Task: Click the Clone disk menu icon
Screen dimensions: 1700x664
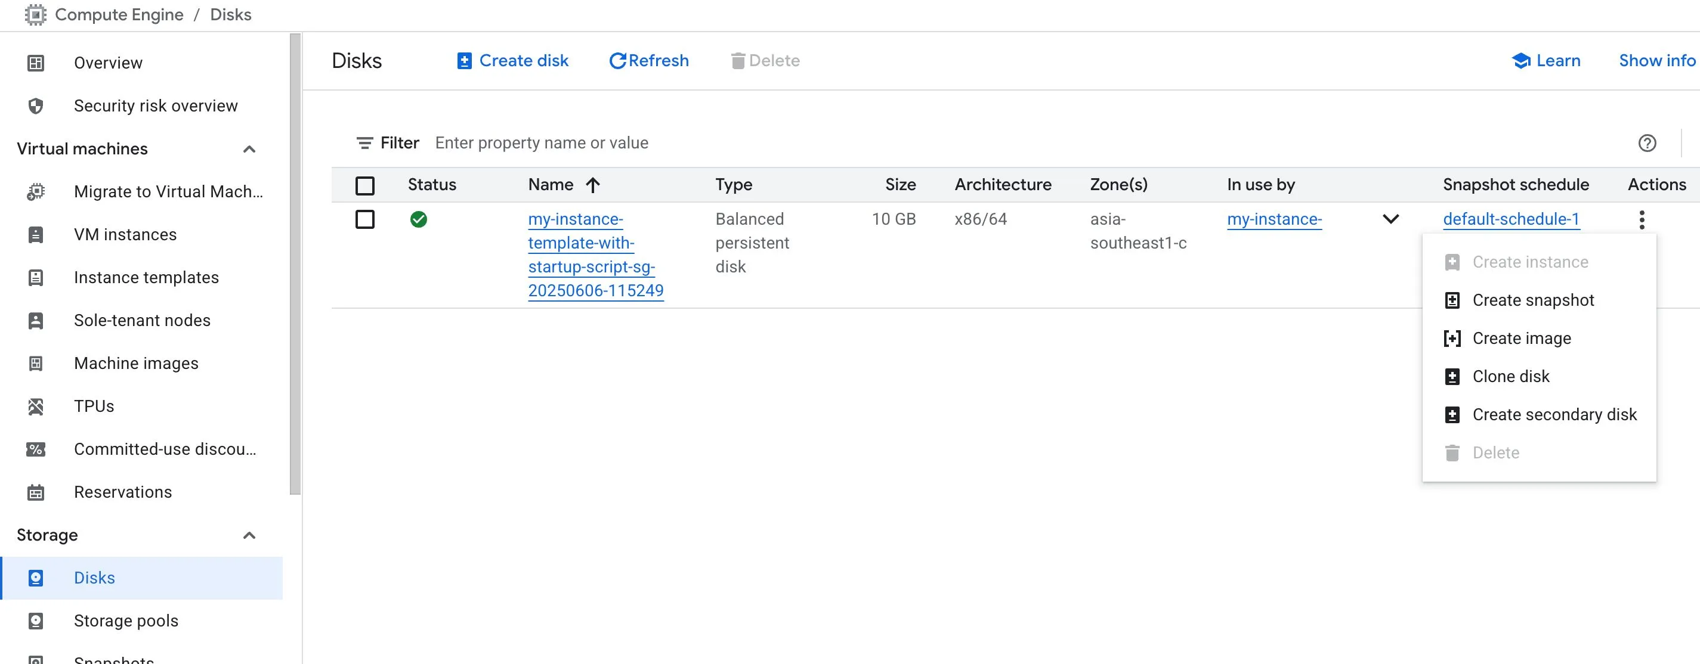Action: click(x=1452, y=377)
